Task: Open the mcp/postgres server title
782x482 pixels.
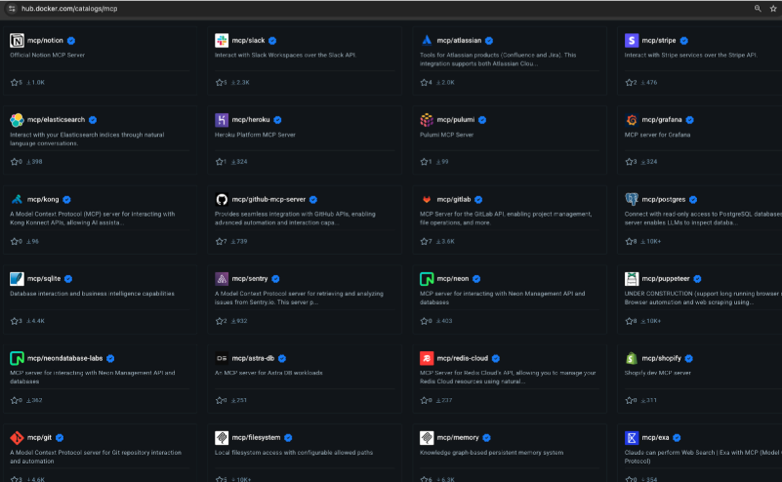Action: coord(665,199)
